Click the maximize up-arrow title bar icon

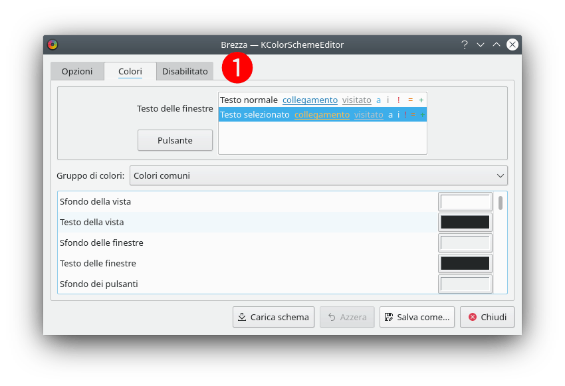tap(497, 45)
